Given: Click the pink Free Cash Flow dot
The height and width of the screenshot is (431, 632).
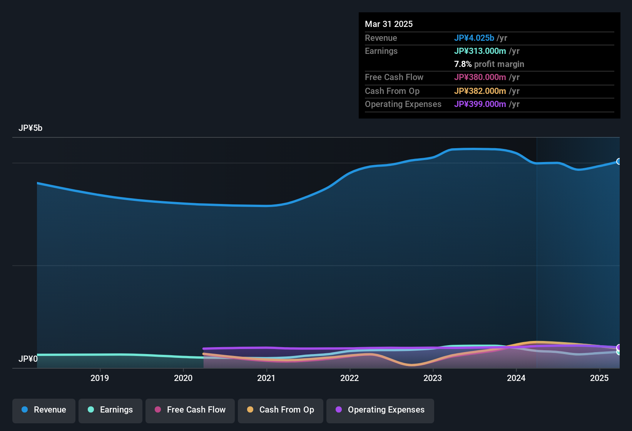Looking at the screenshot, I should tap(158, 409).
